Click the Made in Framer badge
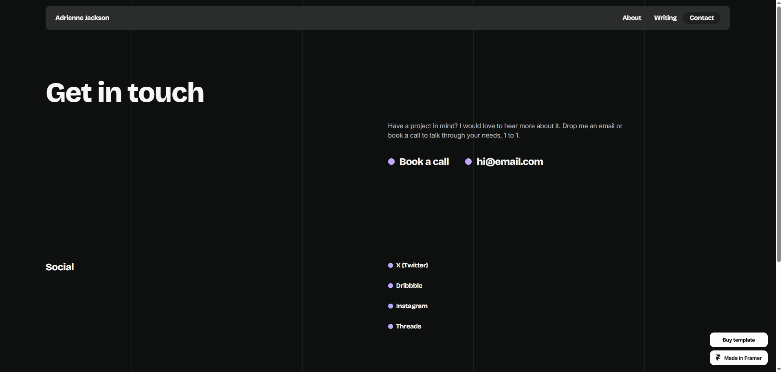 click(738, 358)
